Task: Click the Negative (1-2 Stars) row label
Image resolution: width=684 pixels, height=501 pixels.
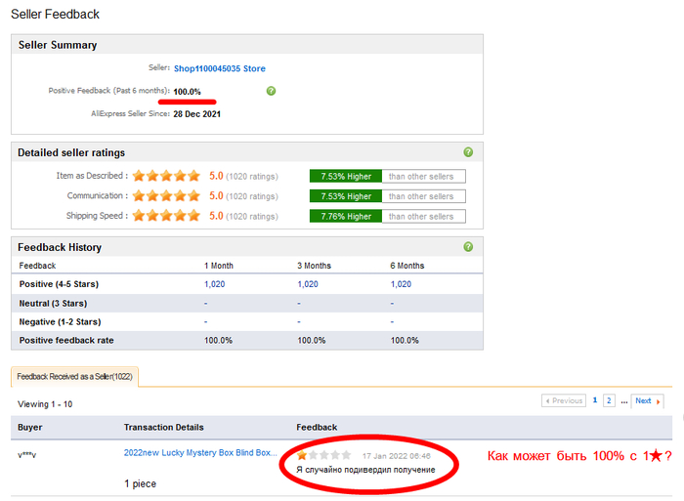Action: click(60, 321)
